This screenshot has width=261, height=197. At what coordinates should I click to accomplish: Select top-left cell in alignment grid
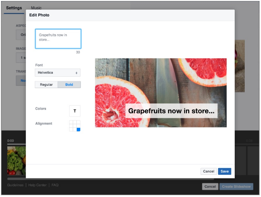pos(71,122)
